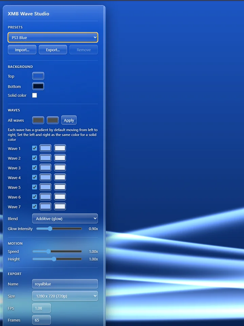Pick Wave 4 right gradient color
244x326 pixels.
click(60, 177)
